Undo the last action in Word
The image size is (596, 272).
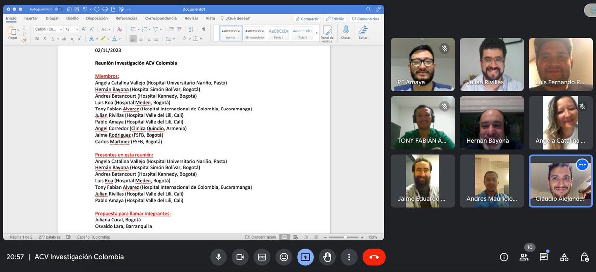tap(85, 9)
